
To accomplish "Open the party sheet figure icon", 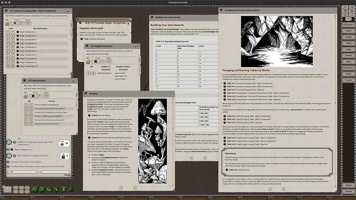I will pos(348,19).
